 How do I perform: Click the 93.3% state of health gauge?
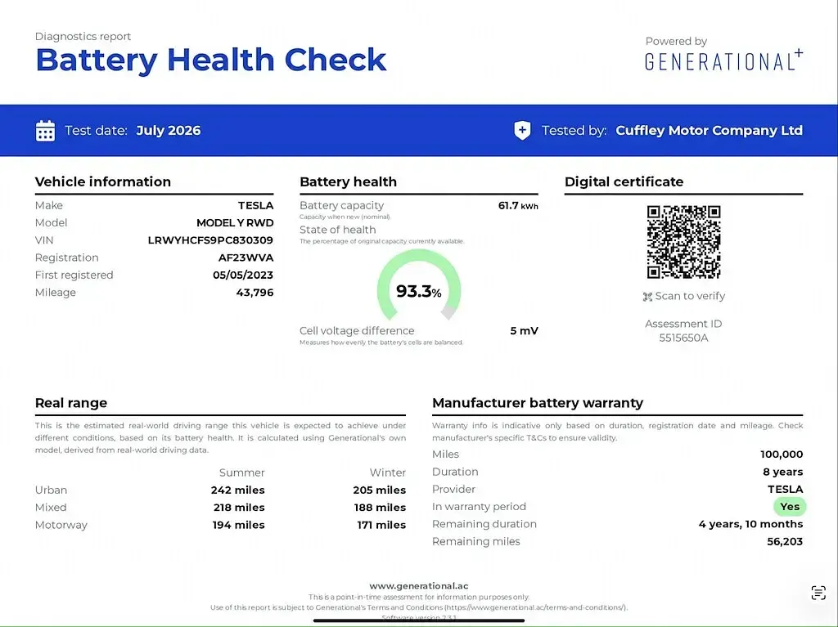click(x=418, y=285)
